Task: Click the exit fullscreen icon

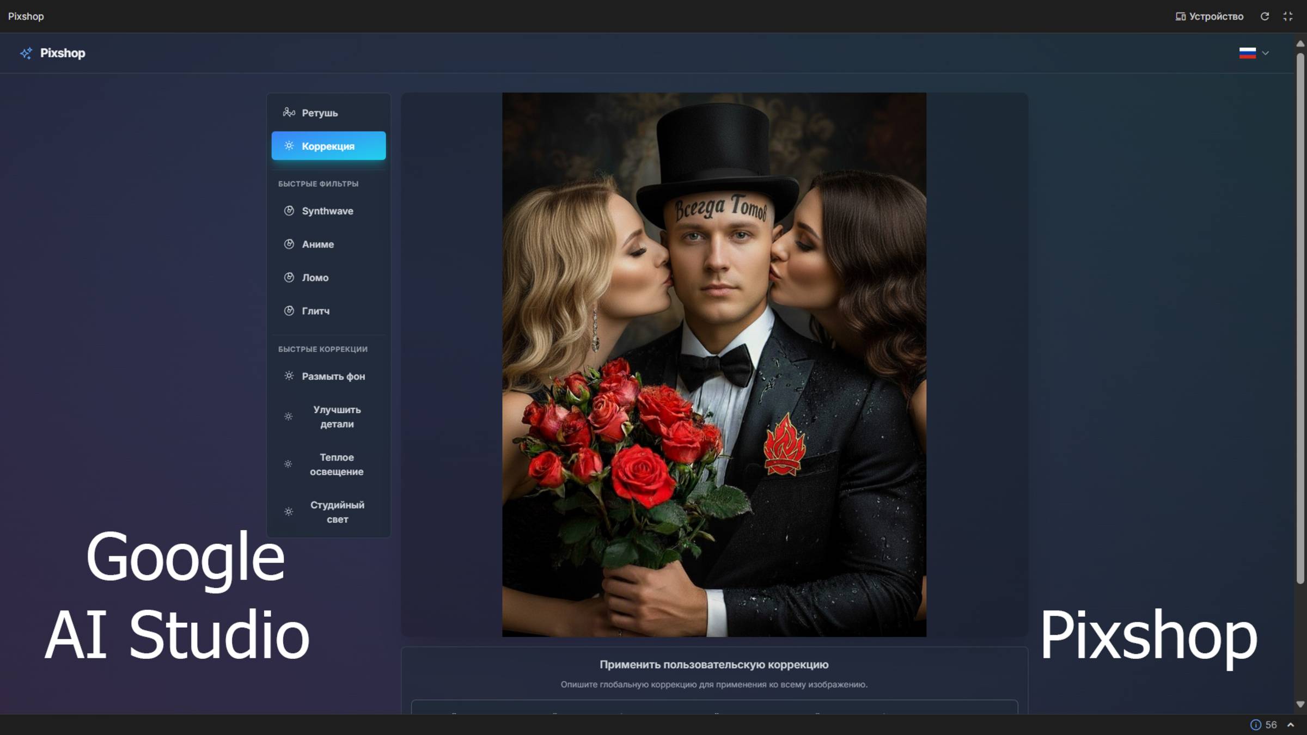Action: 1288,16
